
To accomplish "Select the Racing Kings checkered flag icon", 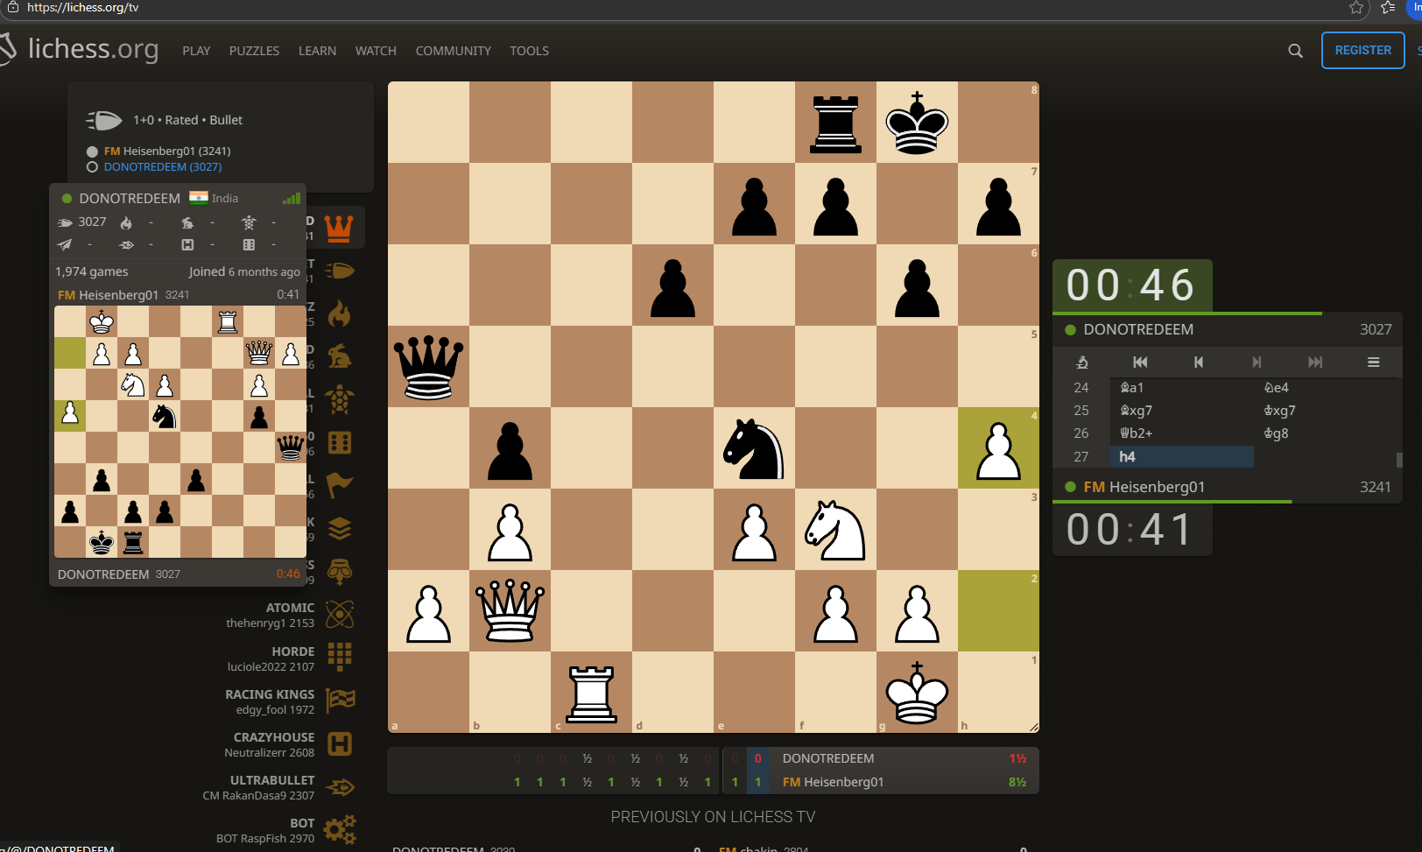I will (x=340, y=701).
